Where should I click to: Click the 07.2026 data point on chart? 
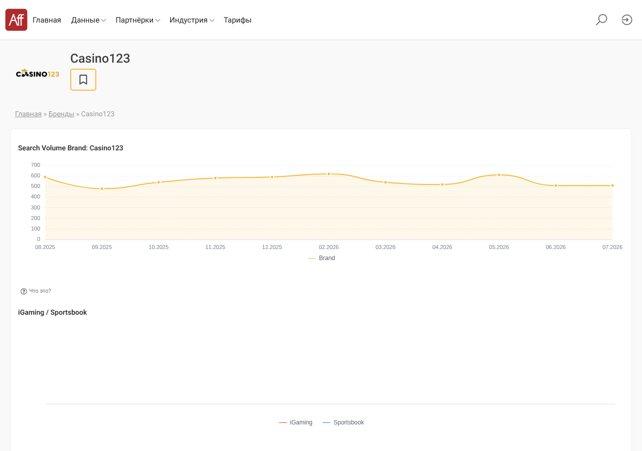[612, 185]
